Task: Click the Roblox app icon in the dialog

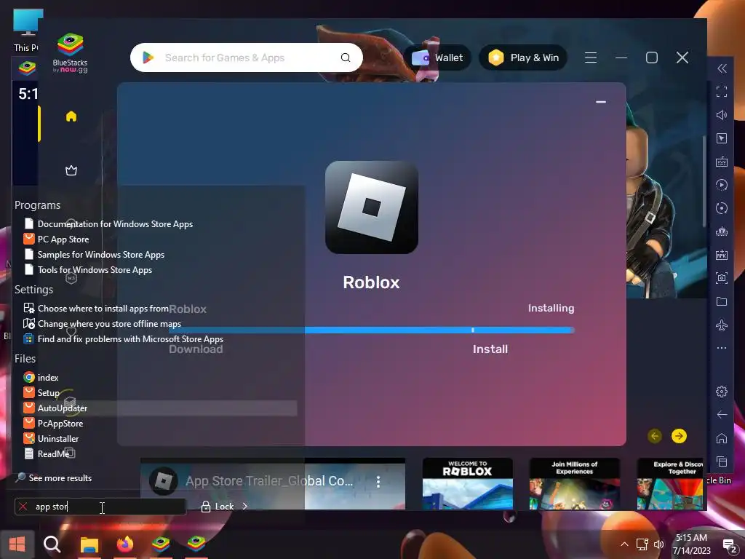Action: point(372,207)
